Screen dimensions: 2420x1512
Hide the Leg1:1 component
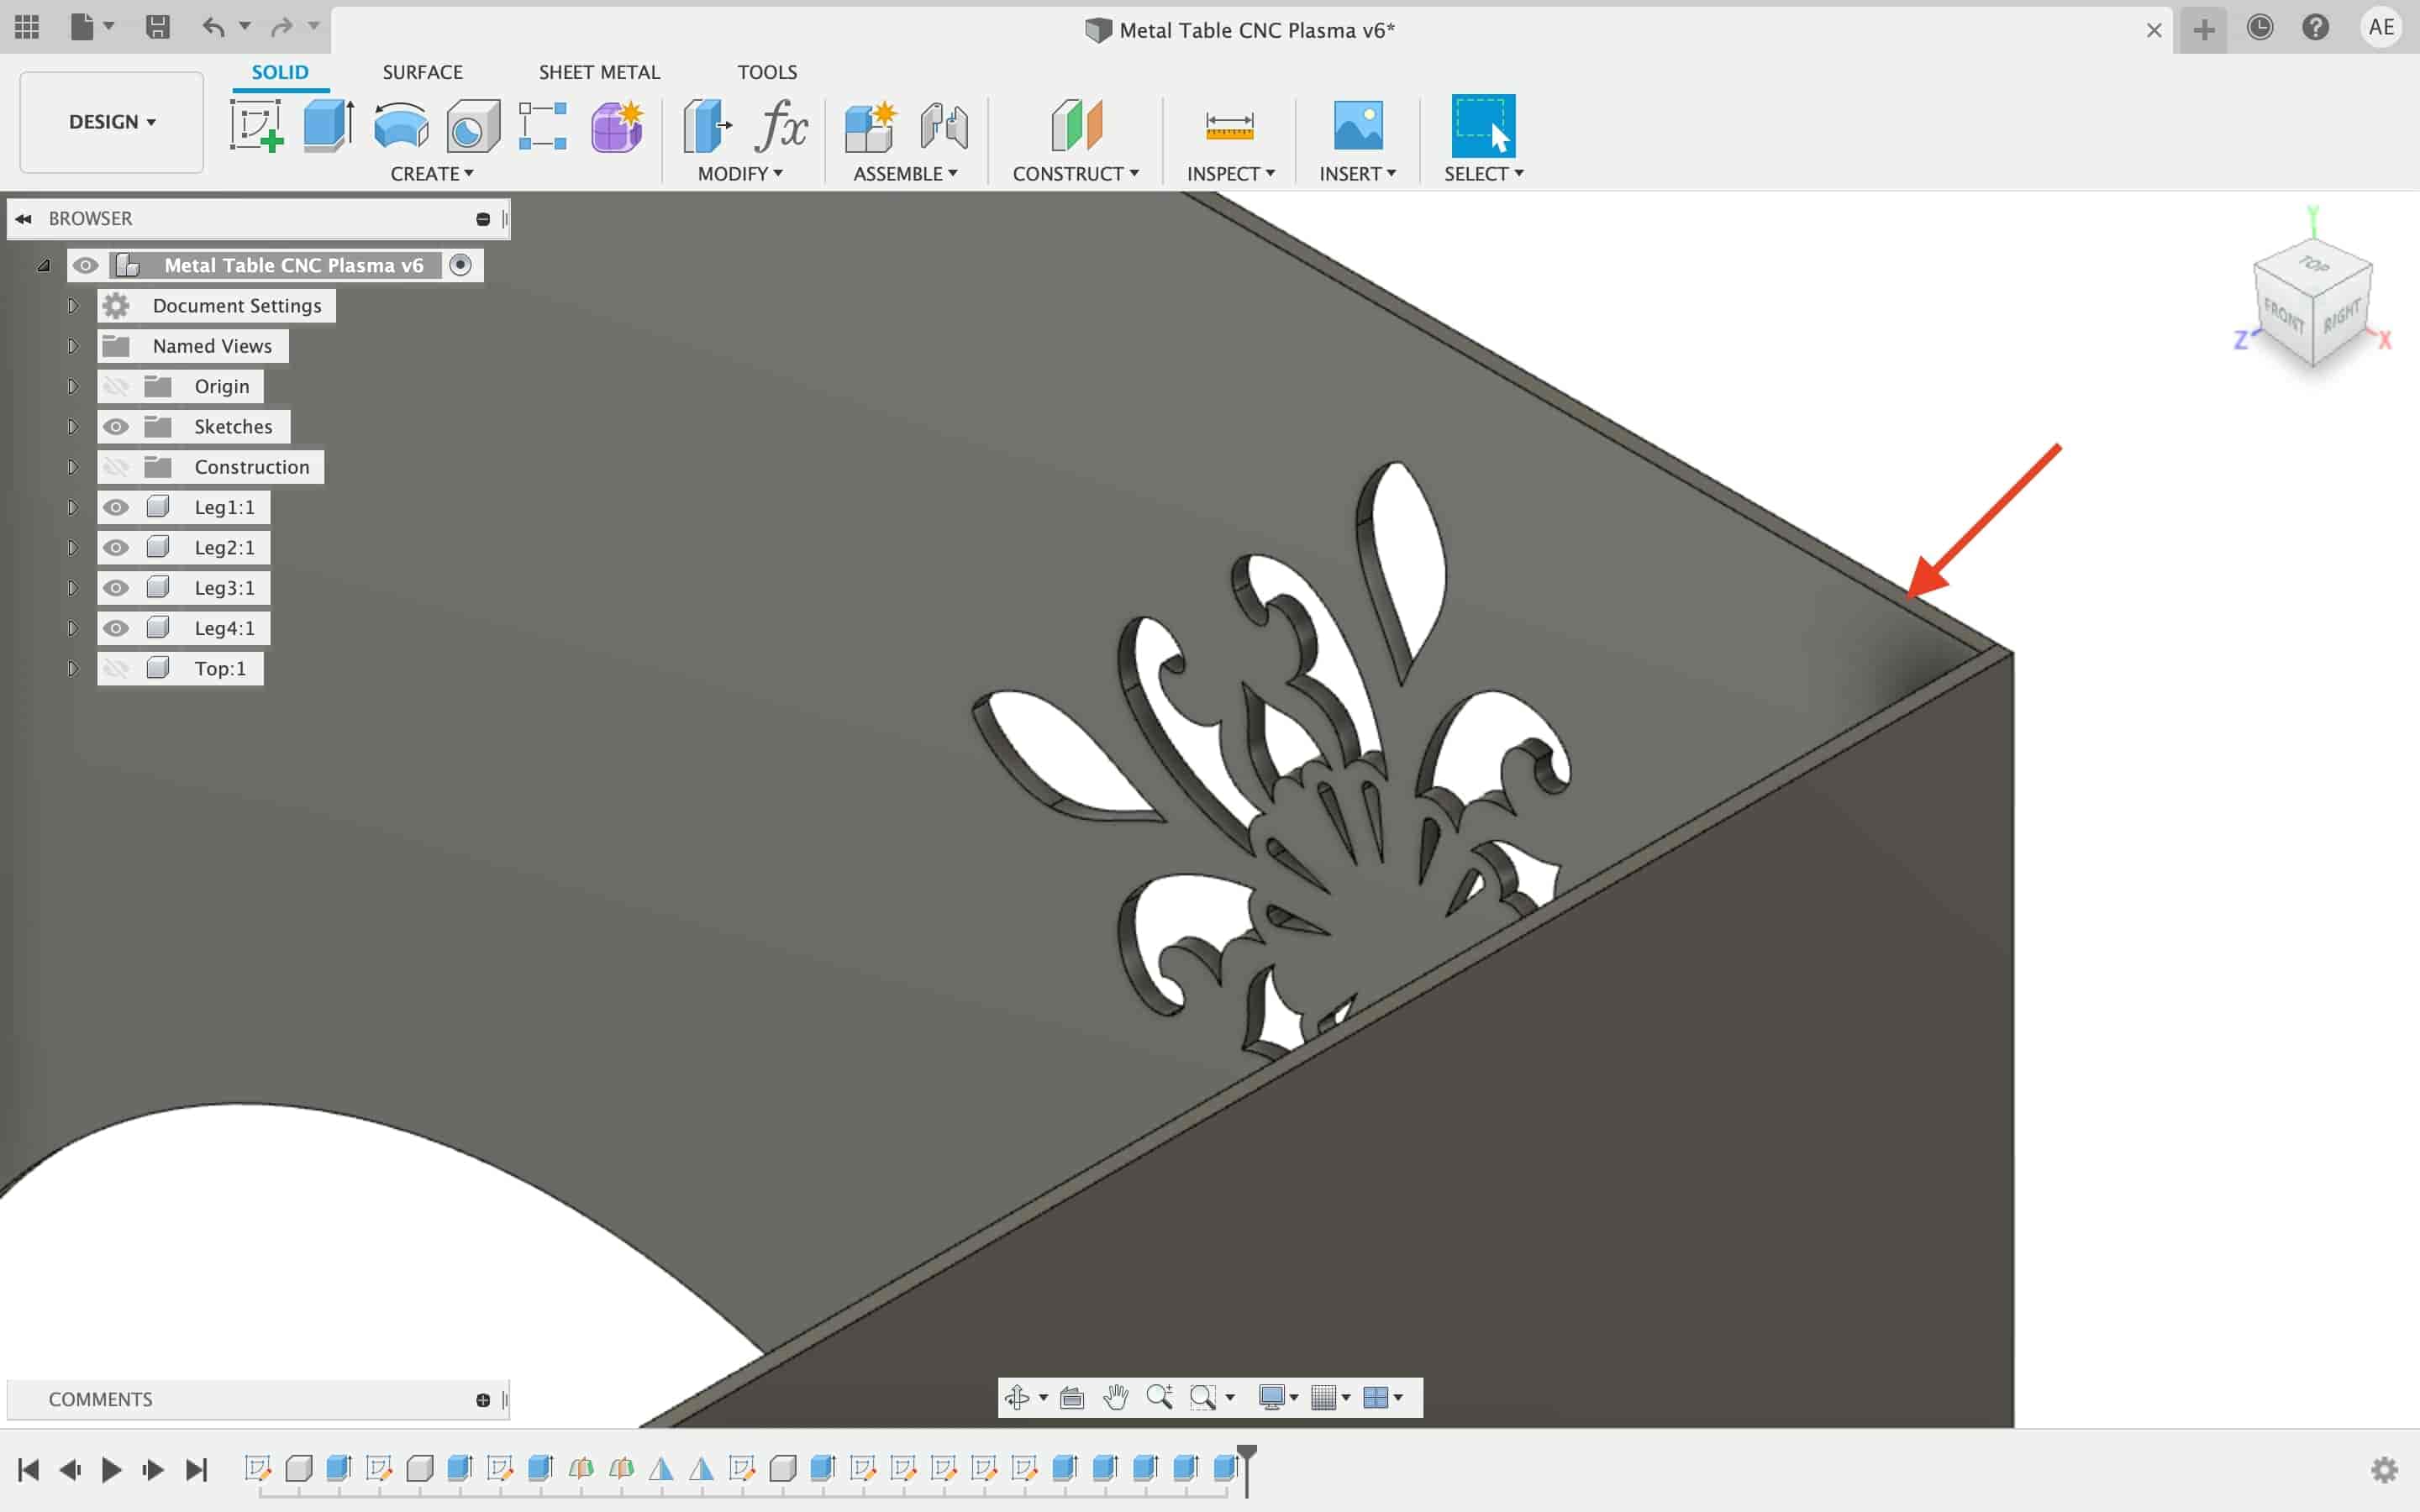point(116,507)
